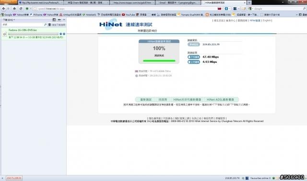Image resolution: width=307 pixels, height=181 pixels.
Task: Click the green shield icon beside reload
Action: click(x=27, y=9)
